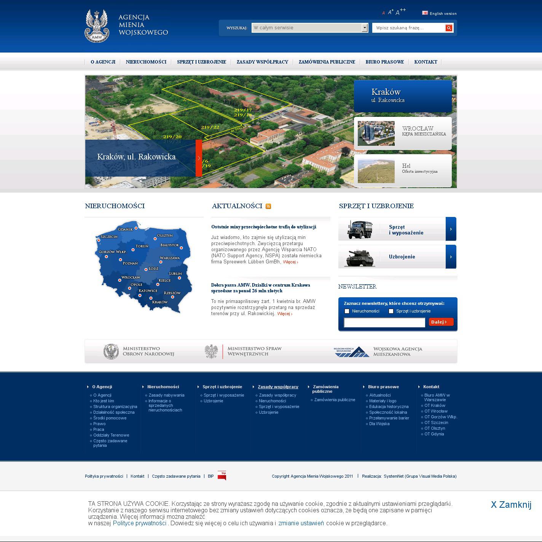Close cookie notice with X Zamknij

pos(511,505)
